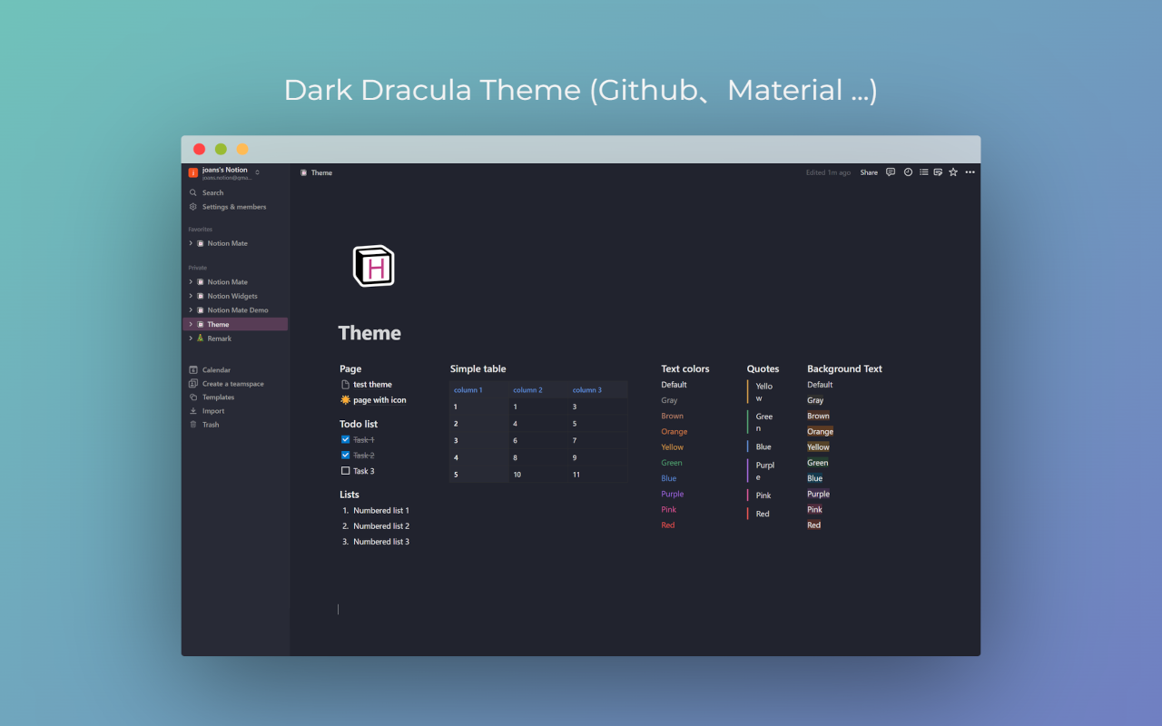This screenshot has width=1162, height=726.
Task: Click Green highlighted text under Background Text
Action: coord(818,463)
